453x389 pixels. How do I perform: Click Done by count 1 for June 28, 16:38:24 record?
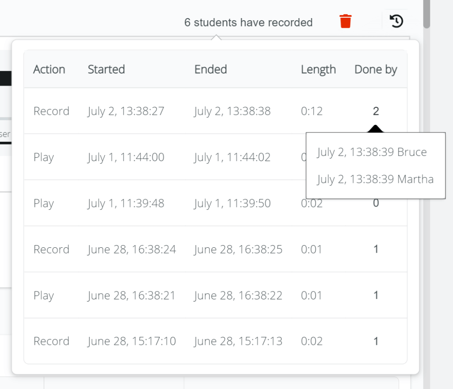click(376, 249)
